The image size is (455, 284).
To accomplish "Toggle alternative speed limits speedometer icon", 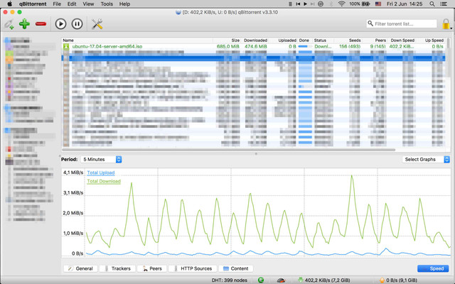I will pos(281,280).
